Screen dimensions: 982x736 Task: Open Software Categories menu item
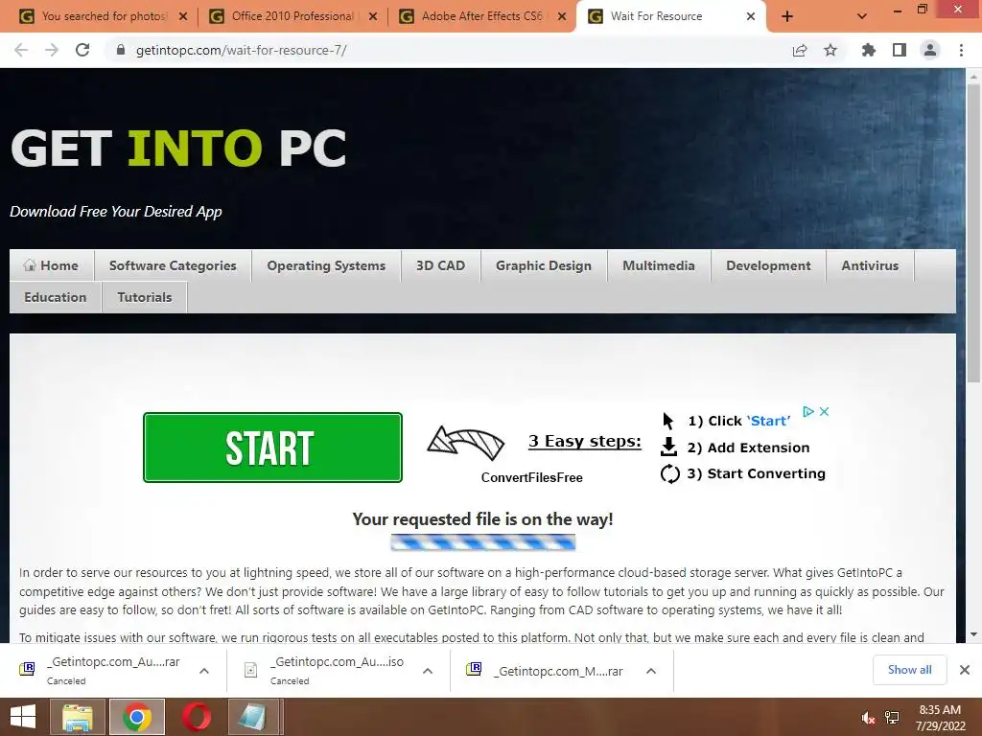pos(173,265)
